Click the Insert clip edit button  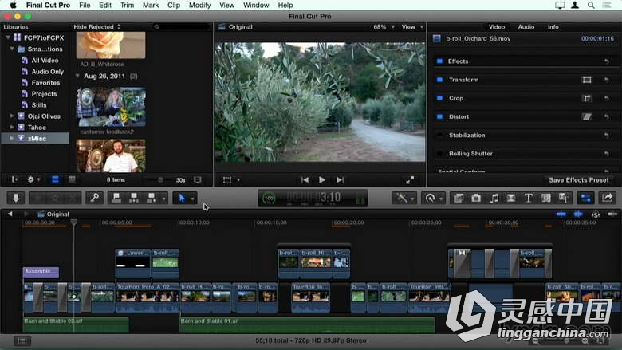134,198
